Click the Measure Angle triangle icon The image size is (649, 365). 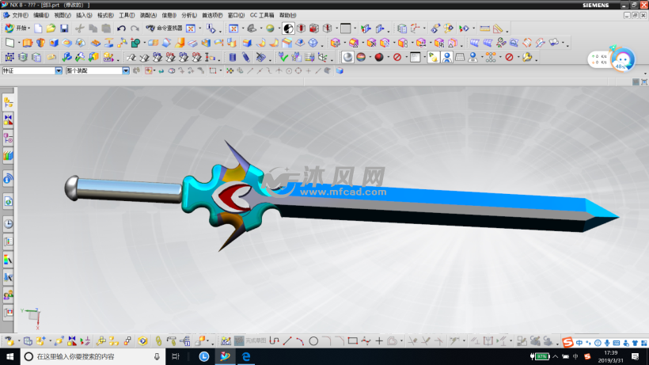coord(498,29)
